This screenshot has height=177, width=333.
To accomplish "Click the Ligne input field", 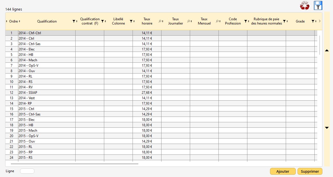I will (27, 171).
